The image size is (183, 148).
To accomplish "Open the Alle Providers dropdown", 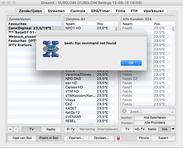I will [155, 123].
